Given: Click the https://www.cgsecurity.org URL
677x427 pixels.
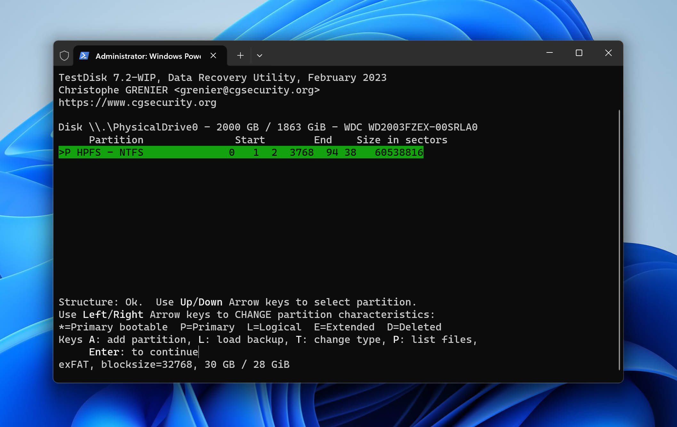Looking at the screenshot, I should [137, 102].
